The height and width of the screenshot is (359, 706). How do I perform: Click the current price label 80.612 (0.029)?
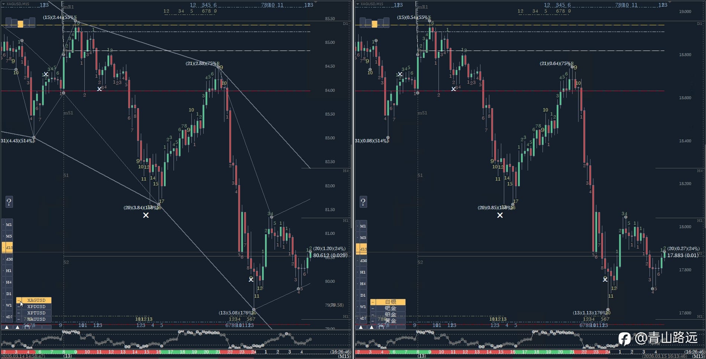330,255
